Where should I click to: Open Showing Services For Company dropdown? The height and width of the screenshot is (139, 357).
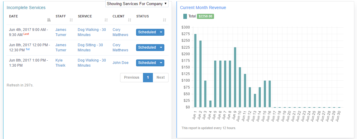tap(137, 4)
